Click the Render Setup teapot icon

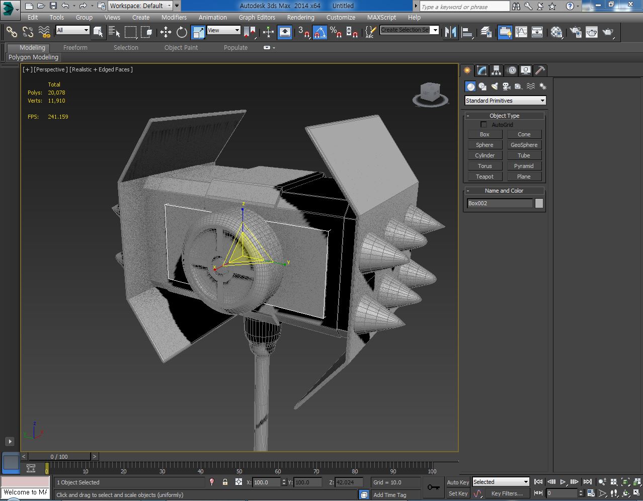tap(576, 32)
